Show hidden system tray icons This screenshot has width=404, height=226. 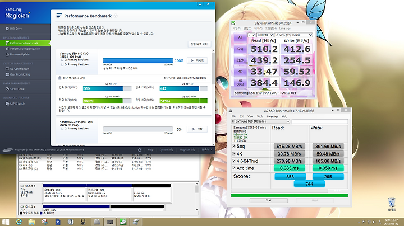(359, 222)
